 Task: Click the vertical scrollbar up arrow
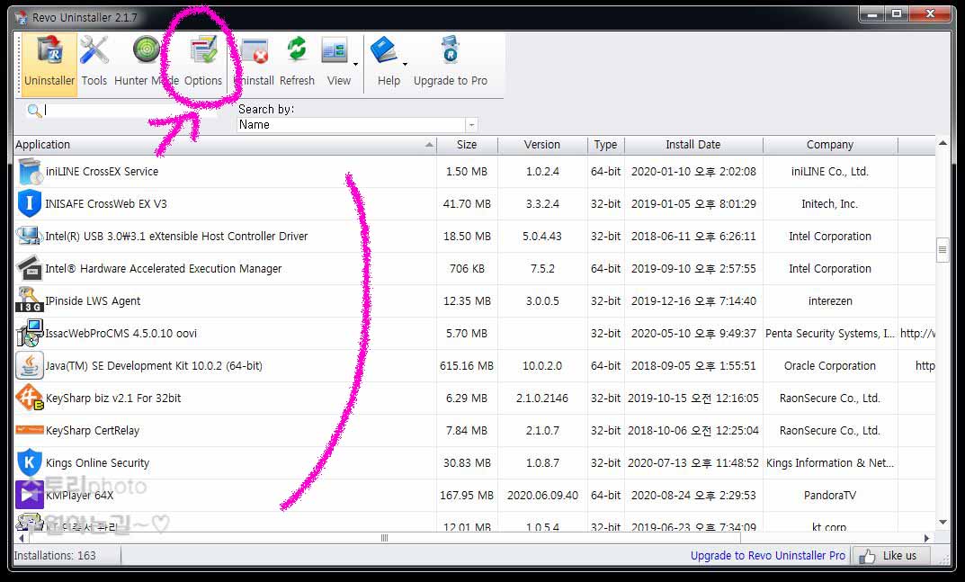(x=943, y=144)
